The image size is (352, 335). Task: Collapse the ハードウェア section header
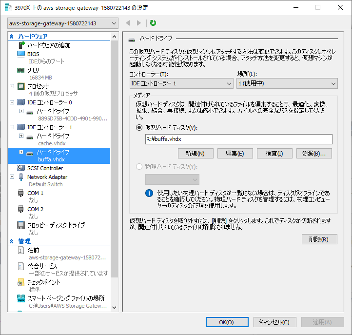(x=11, y=37)
